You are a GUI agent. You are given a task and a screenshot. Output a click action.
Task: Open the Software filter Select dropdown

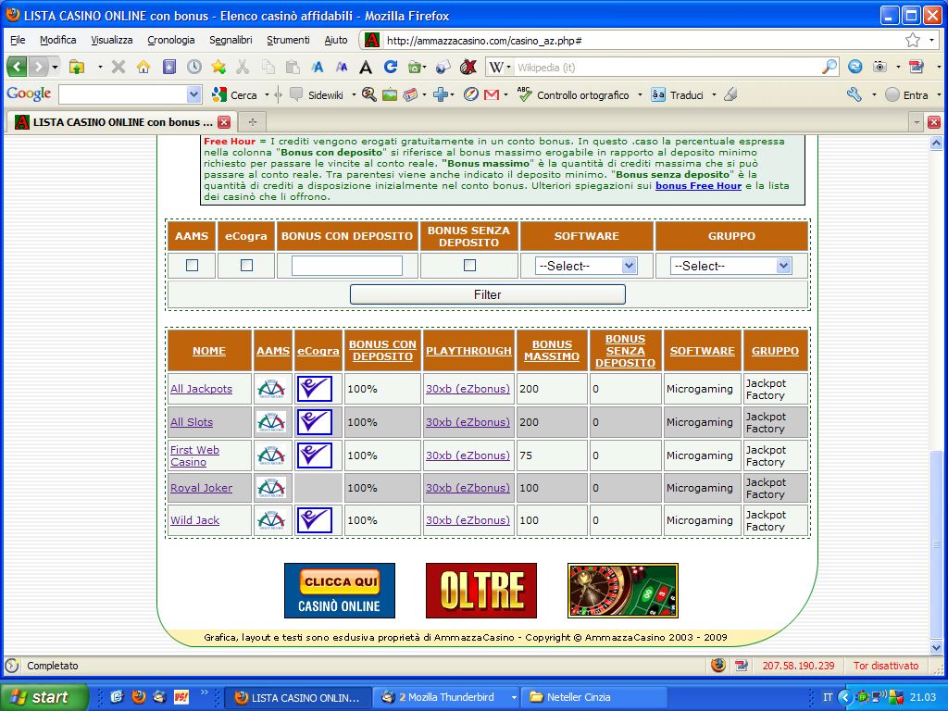click(586, 266)
